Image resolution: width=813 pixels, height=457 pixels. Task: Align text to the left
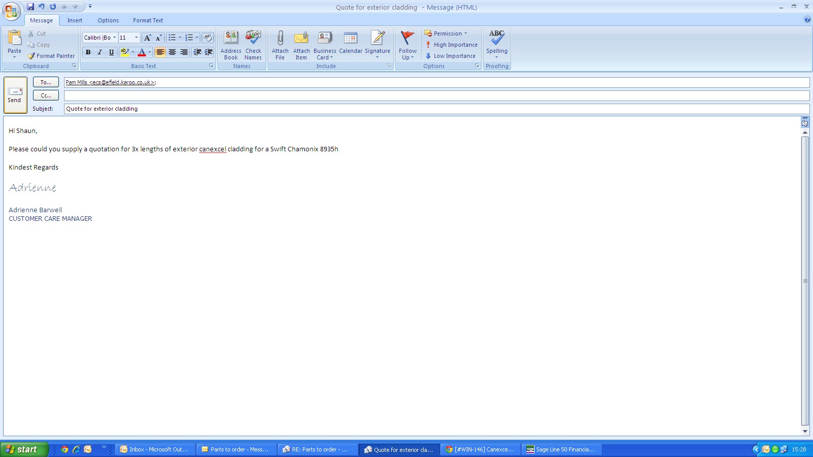[161, 52]
